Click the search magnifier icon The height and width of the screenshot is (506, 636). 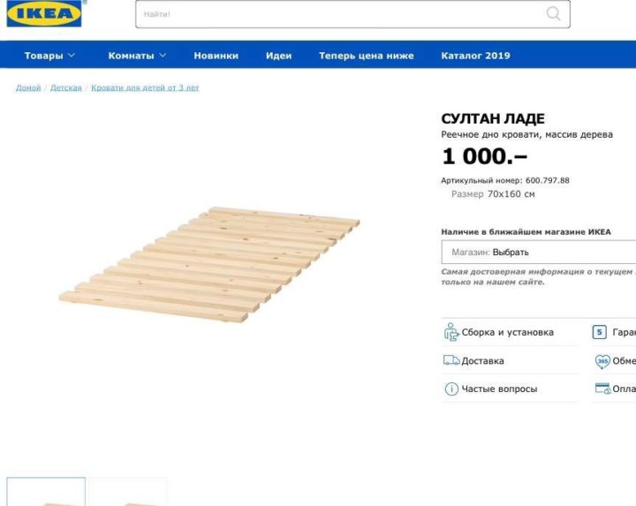[x=553, y=13]
